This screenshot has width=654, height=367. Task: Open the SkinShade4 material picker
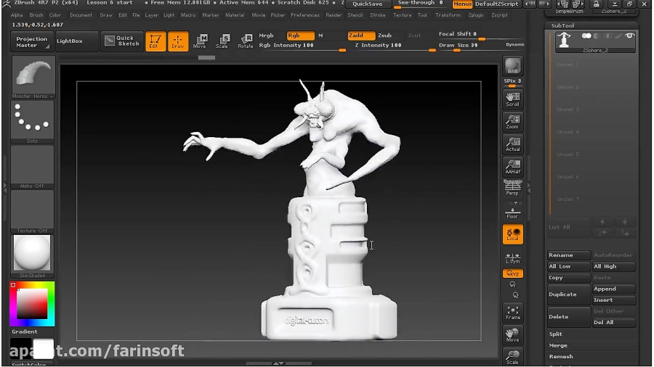(x=32, y=256)
